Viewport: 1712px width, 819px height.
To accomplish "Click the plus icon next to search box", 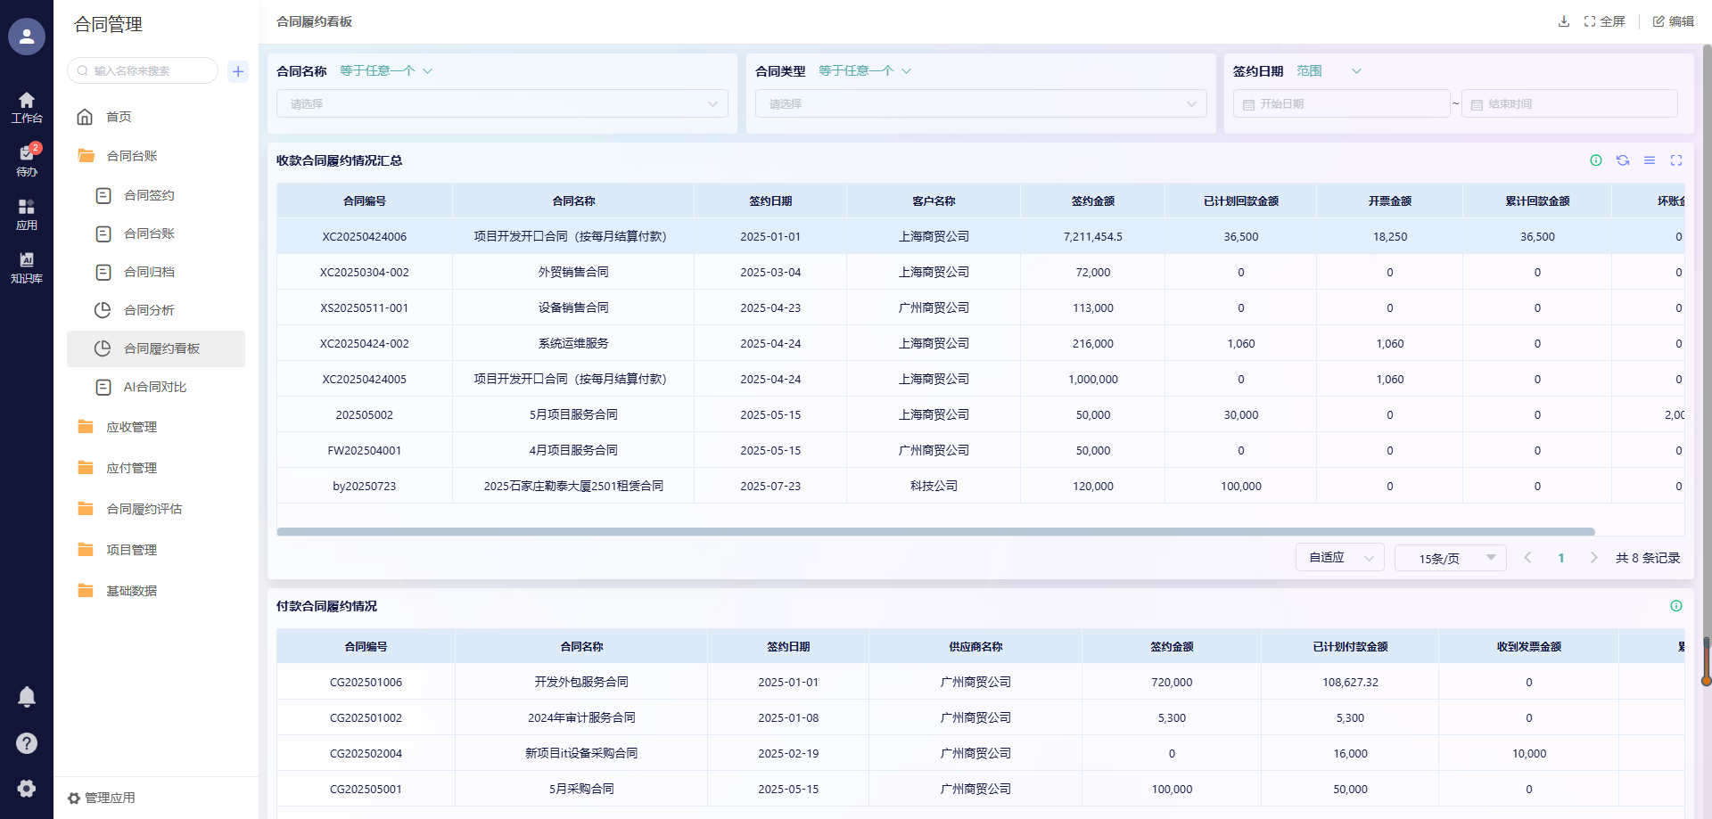I will (238, 71).
